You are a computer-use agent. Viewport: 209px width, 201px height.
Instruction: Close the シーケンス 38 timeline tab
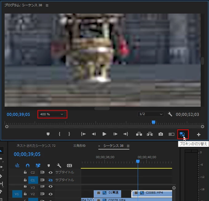(99, 146)
